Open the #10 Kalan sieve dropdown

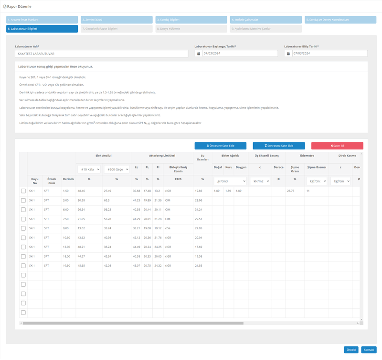89,169
